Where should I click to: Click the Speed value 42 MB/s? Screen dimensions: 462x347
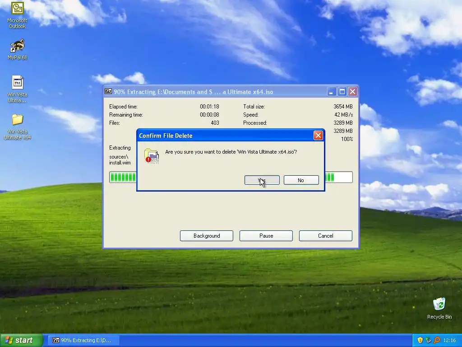tap(343, 115)
